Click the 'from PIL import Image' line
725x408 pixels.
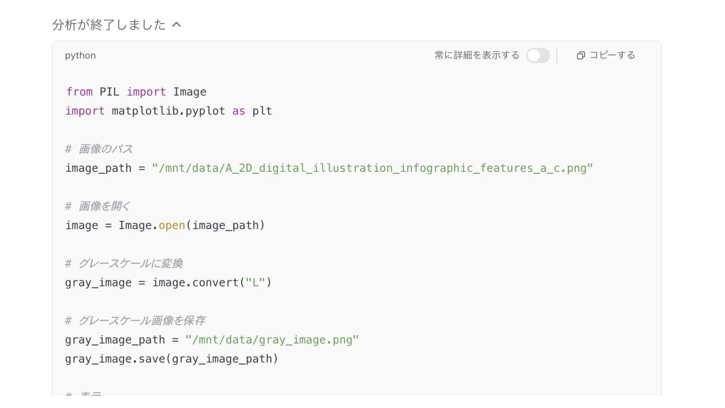[x=136, y=92]
